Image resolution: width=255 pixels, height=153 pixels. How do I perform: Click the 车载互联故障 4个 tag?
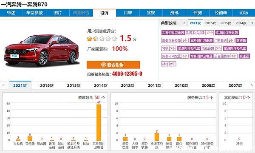[x=175, y=40]
